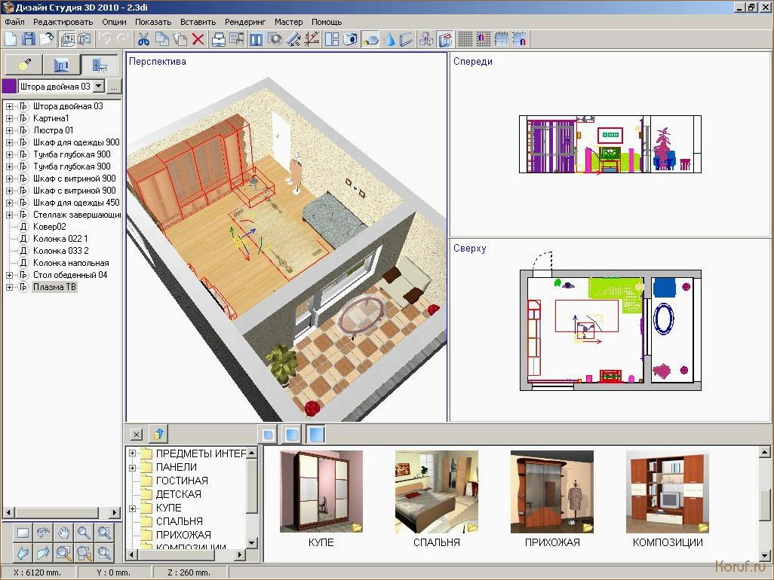The image size is (774, 580).
Task: Take snapshot with camera icon
Action: (350, 39)
